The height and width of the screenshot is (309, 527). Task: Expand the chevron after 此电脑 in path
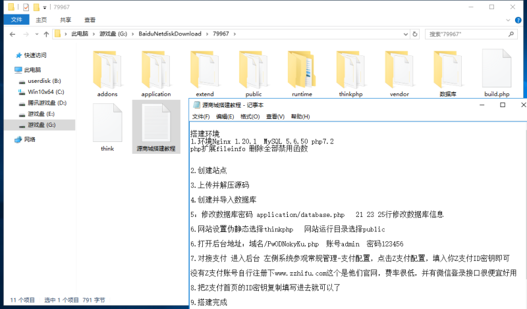click(94, 34)
